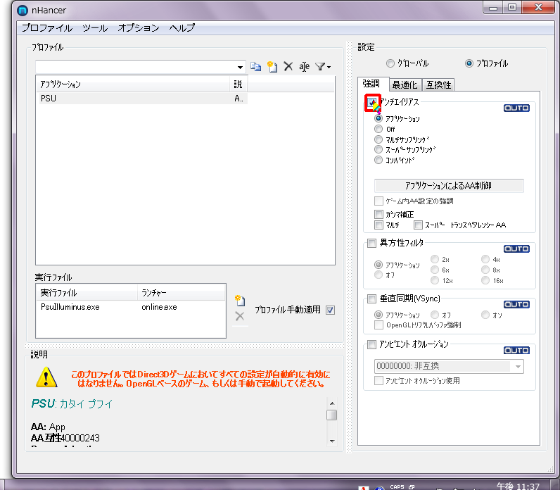
Task: Click the taskbar clock 午後 11:37
Action: click(x=518, y=486)
